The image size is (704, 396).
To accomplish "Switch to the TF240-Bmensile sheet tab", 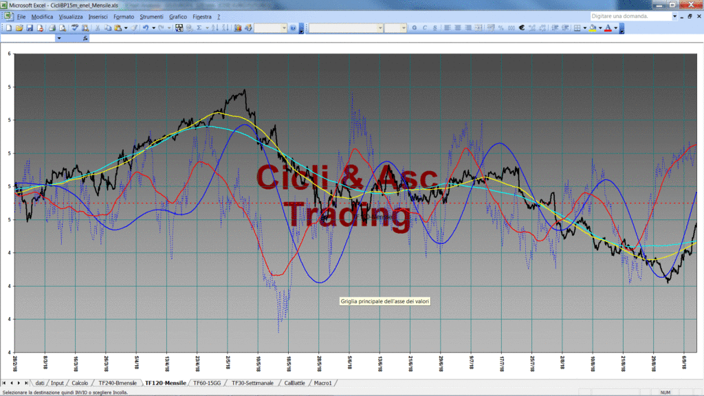I will [x=117, y=383].
